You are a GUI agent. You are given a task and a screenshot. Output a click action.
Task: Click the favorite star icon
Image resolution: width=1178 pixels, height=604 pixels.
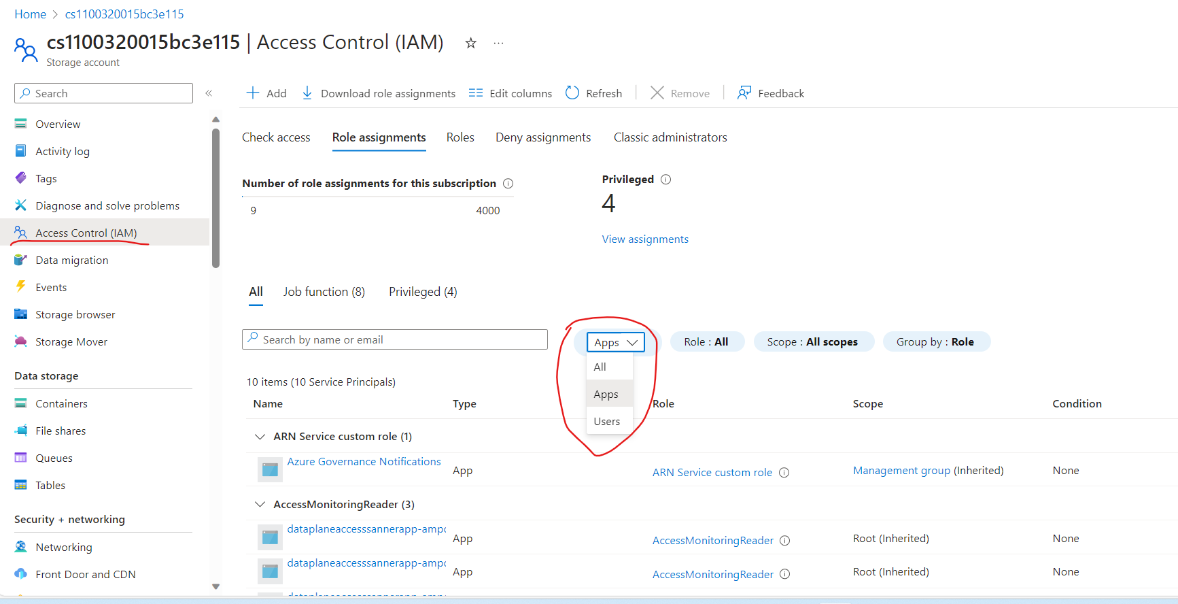click(470, 44)
